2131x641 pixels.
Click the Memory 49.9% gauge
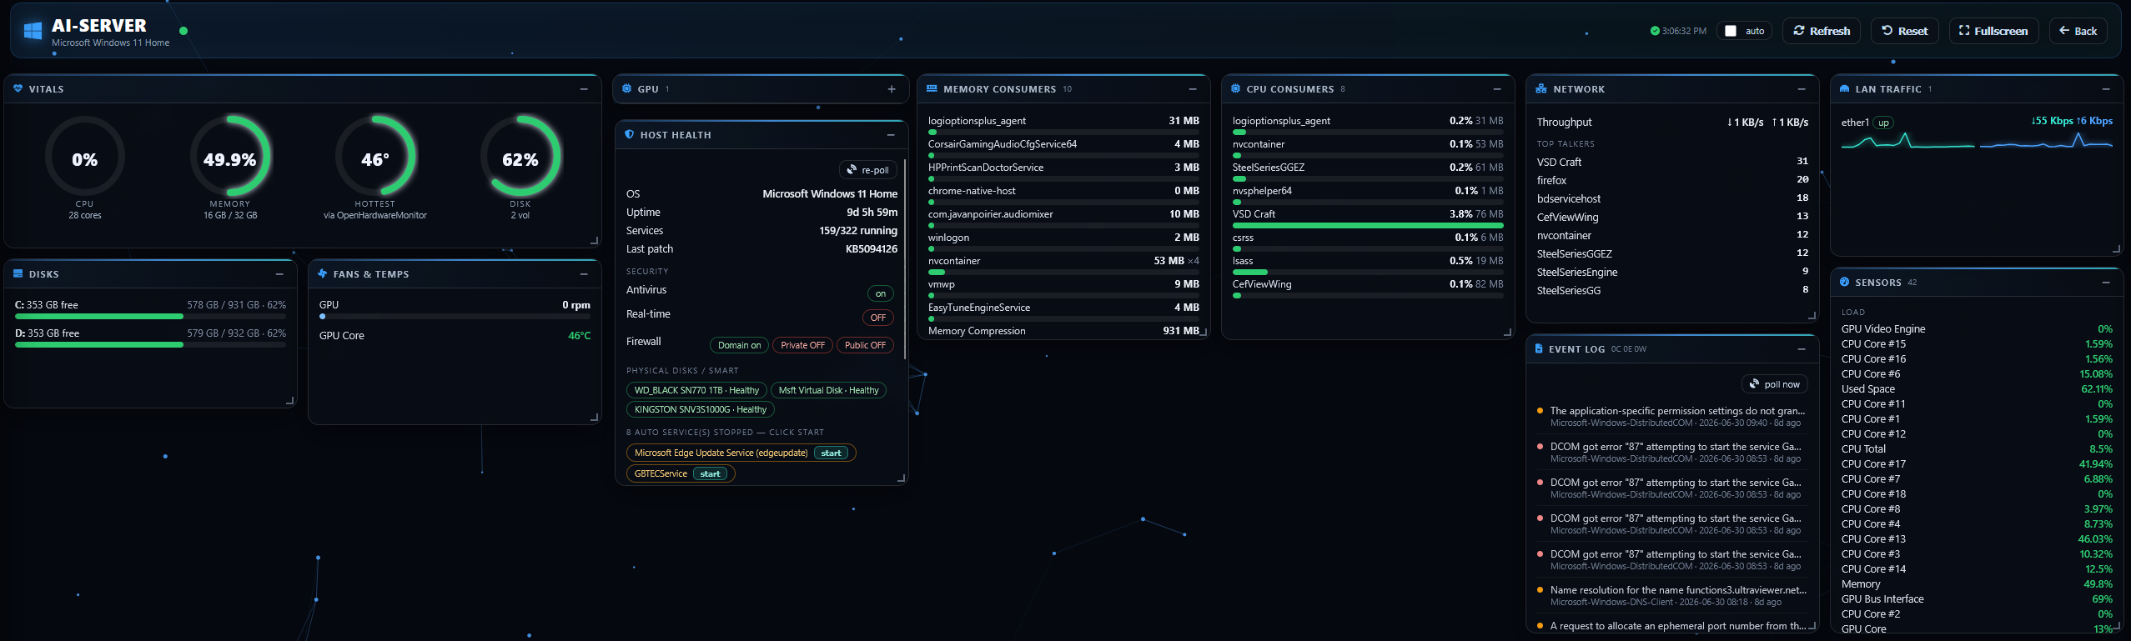(230, 157)
